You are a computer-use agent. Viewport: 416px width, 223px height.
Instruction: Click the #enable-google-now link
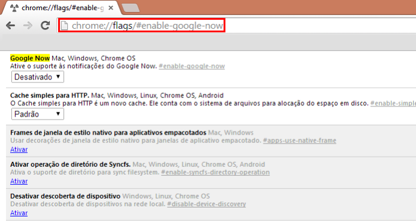192,66
